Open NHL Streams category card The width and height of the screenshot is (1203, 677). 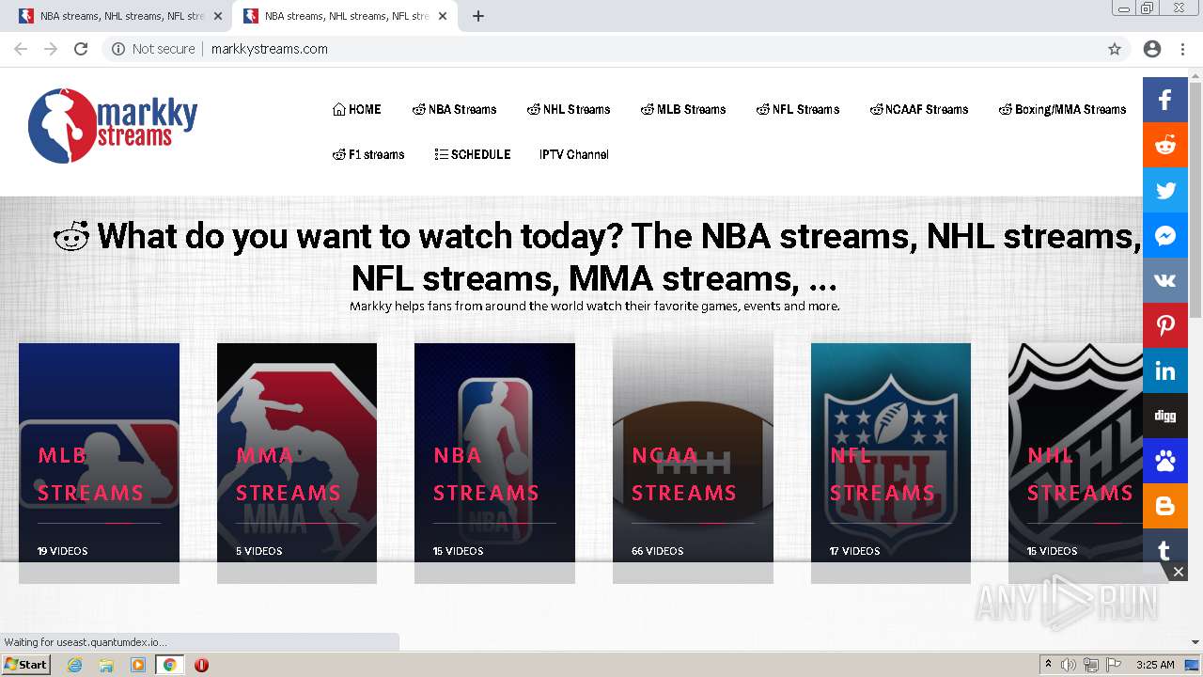[1075, 463]
